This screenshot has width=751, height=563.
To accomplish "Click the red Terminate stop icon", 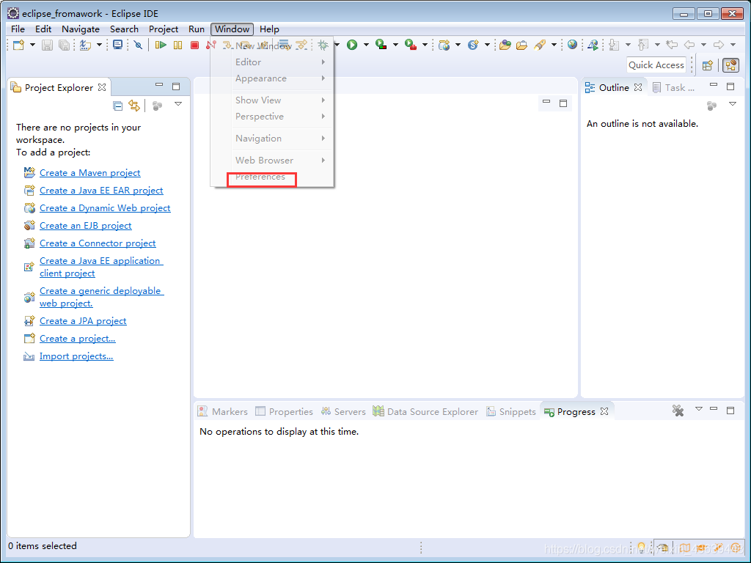I will (194, 45).
